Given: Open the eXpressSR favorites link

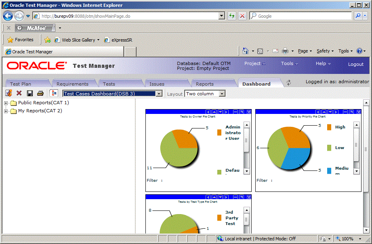Looking at the screenshot, I should 118,40.
